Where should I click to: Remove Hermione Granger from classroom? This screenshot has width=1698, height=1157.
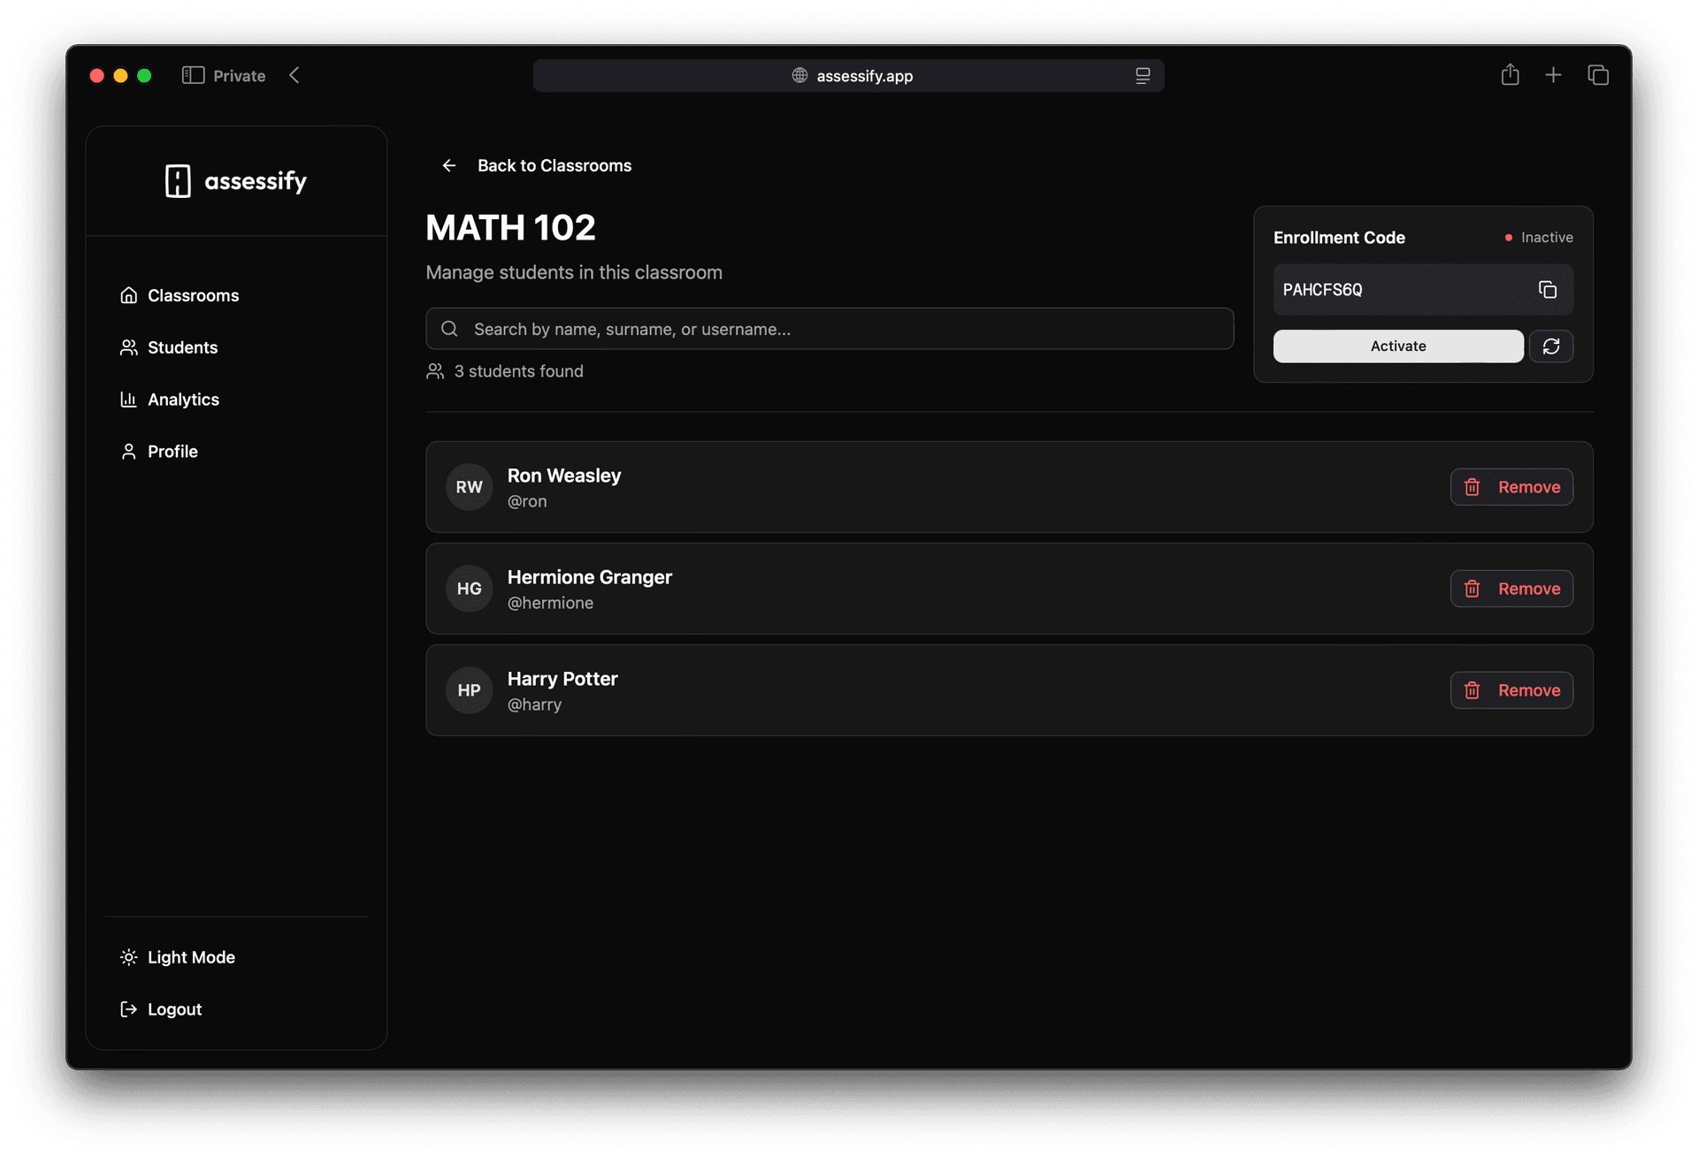point(1511,589)
